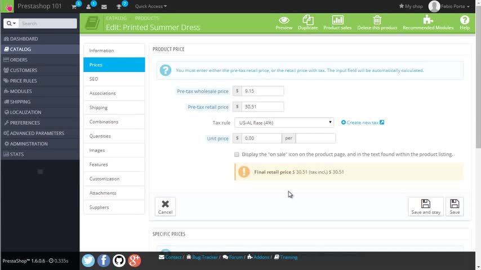
Task: Open the Twitter icon in footer
Action: coord(88,260)
